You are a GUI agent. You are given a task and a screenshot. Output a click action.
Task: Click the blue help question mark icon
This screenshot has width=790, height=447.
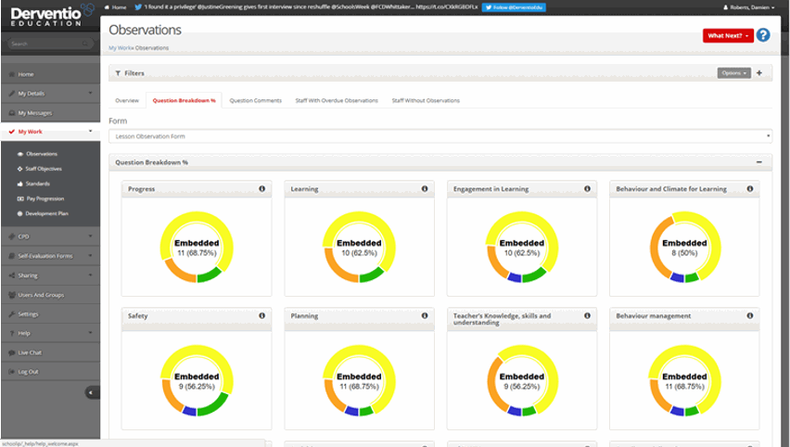763,35
